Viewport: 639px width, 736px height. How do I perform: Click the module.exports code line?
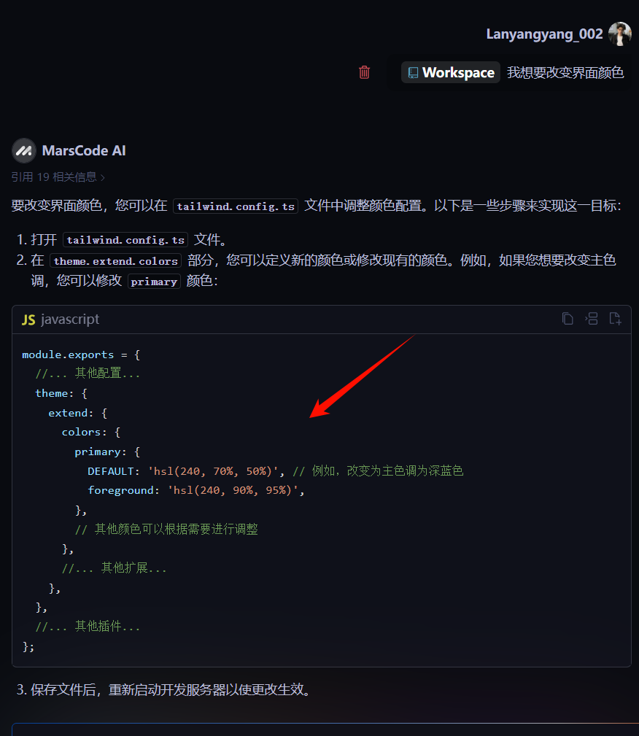(81, 355)
